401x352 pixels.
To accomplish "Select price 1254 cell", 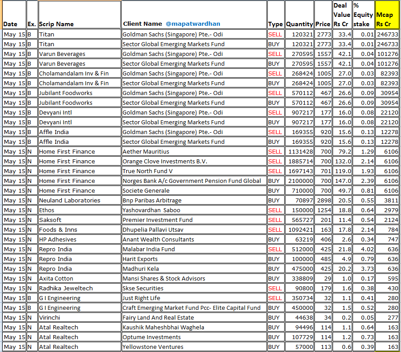I will click(x=323, y=210).
